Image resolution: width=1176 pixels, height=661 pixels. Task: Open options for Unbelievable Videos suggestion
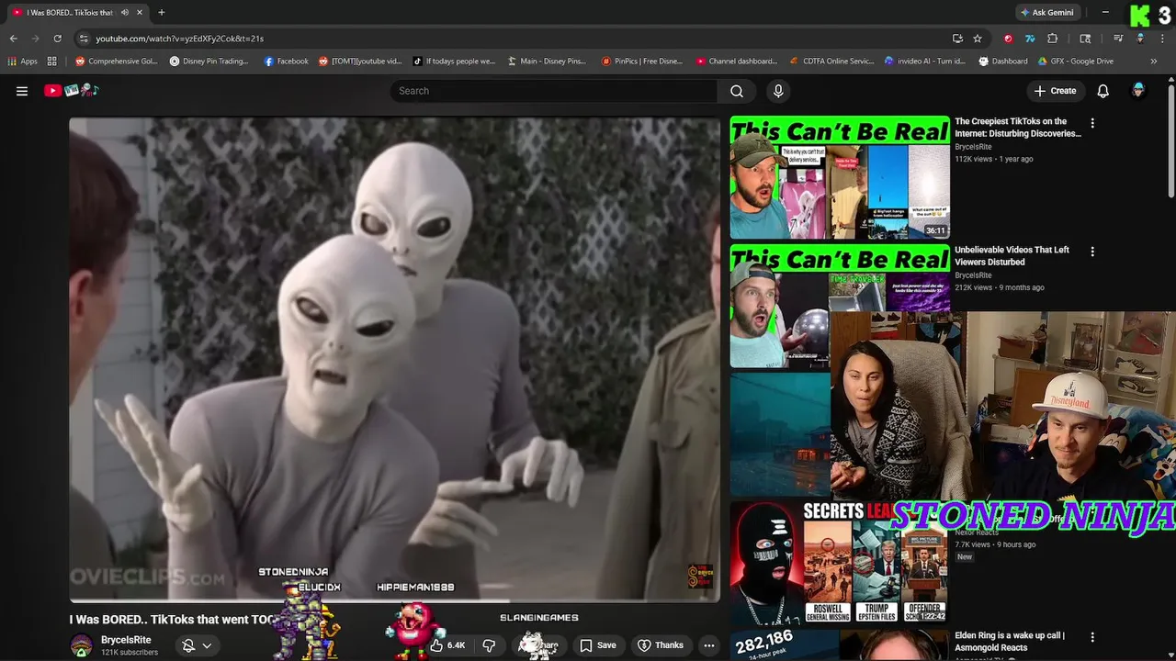click(1092, 252)
